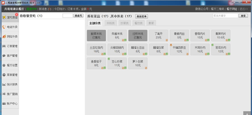Open the 营业中 business status dropdown
The image size is (252, 115).
click(x=31, y=9)
